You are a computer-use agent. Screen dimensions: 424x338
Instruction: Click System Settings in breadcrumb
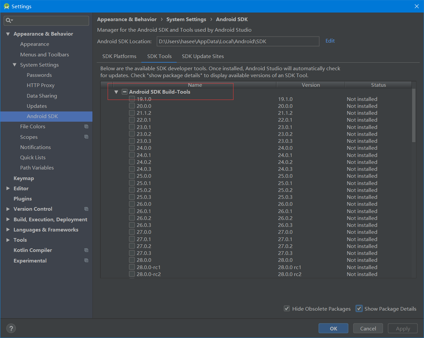[186, 19]
